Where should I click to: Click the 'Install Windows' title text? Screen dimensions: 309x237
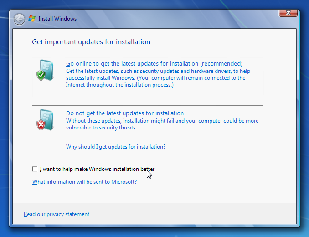tap(57, 19)
